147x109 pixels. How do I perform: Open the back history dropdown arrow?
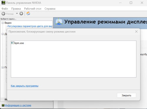pyautogui.click(x=17, y=14)
